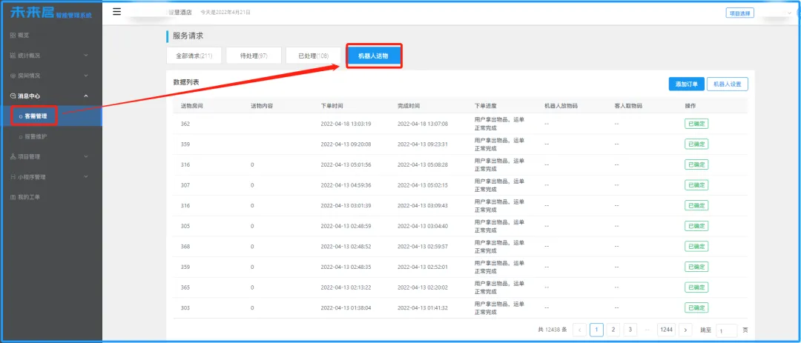801x343 pixels.
Task: Click the 项目管理 icon in the sidebar
Action: 13,157
